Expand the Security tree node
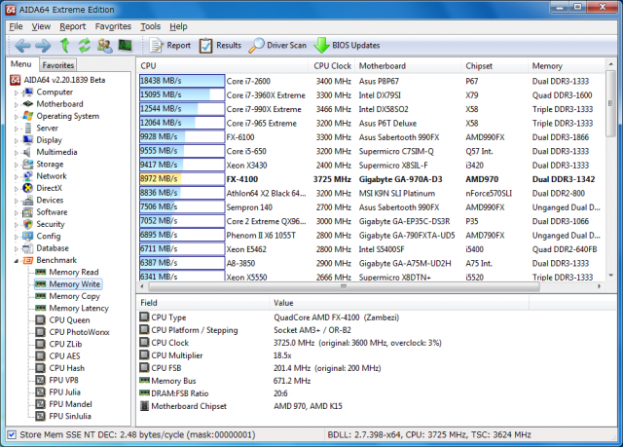Image resolution: width=623 pixels, height=447 pixels. point(17,225)
